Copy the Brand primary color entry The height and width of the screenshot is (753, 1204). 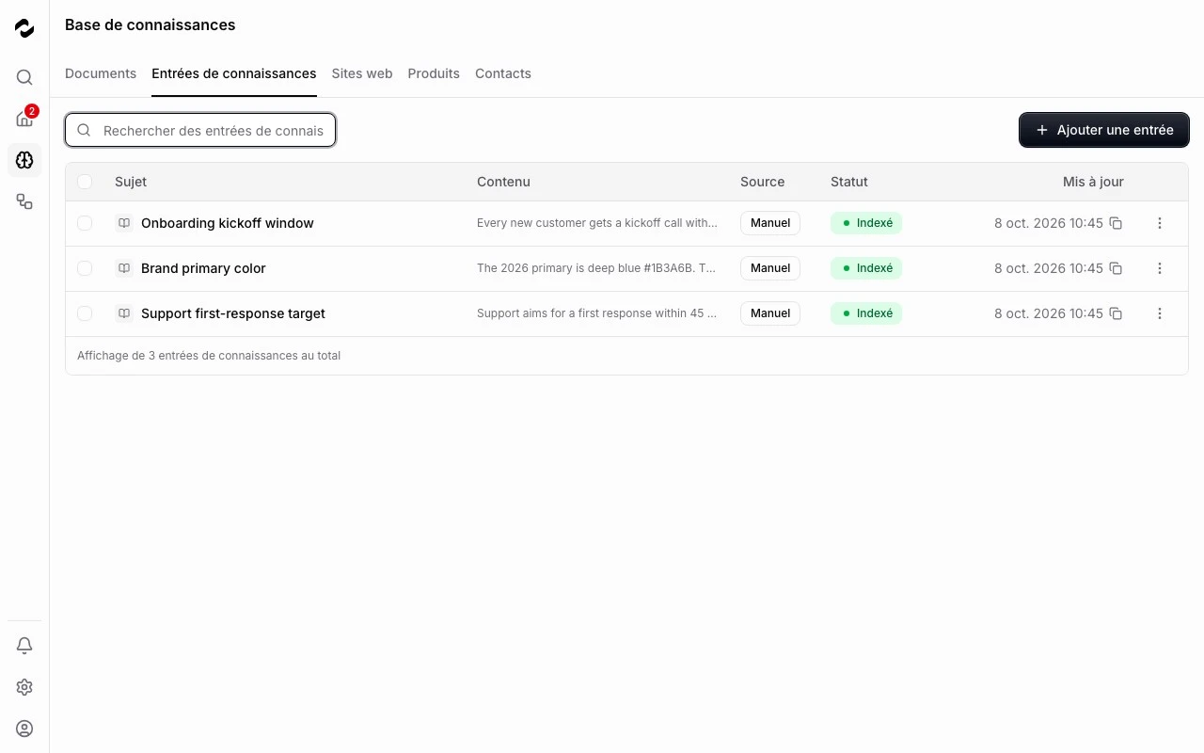coord(1116,268)
